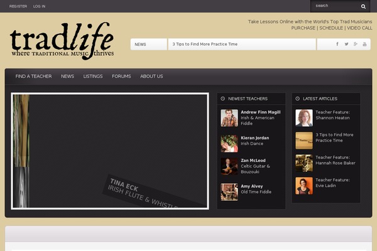Open Evie Ladin article thumbnail
The image size is (377, 251).
[x=304, y=186]
